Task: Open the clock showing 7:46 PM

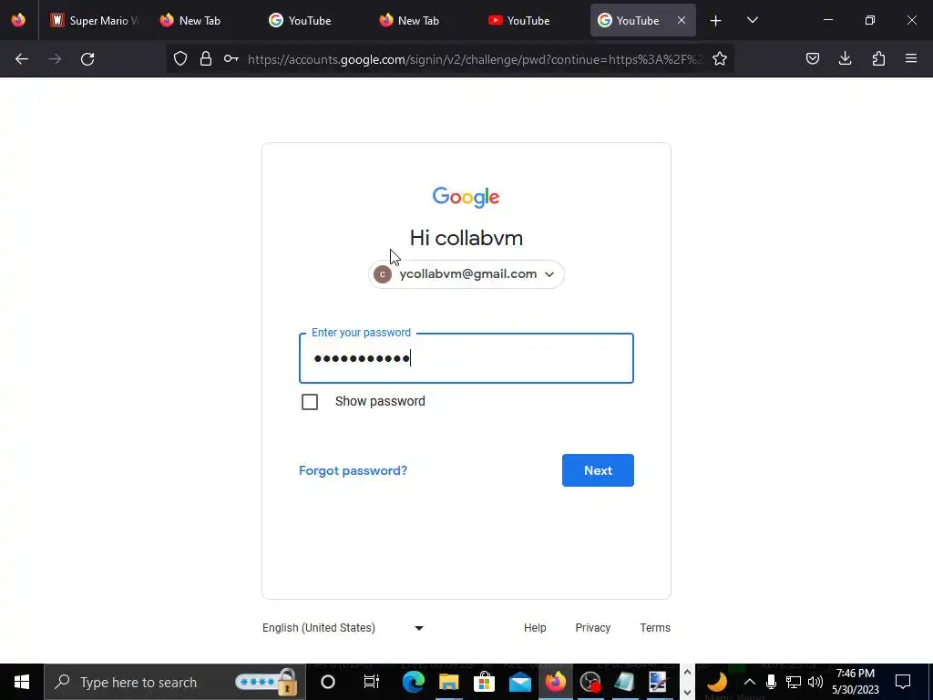Action: [x=855, y=682]
